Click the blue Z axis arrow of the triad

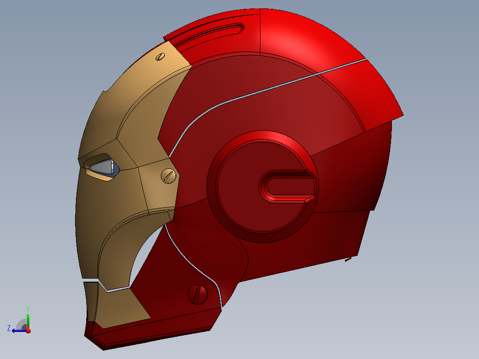(x=19, y=331)
